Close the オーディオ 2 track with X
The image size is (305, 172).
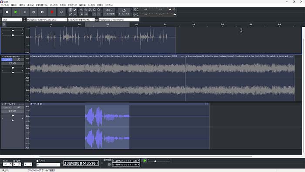click(3, 104)
